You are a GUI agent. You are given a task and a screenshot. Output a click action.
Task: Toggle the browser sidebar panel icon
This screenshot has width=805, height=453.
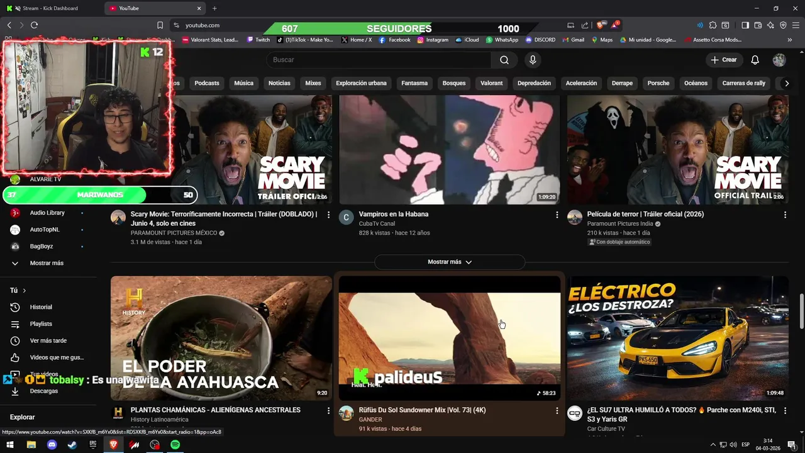[745, 25]
